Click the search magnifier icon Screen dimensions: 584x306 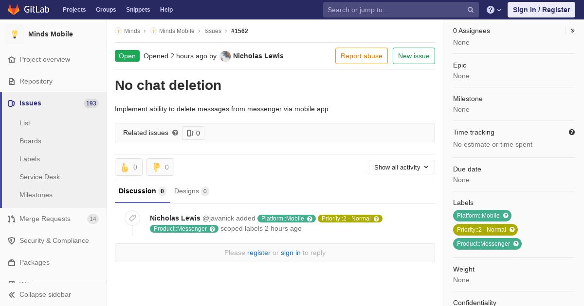pyautogui.click(x=471, y=10)
